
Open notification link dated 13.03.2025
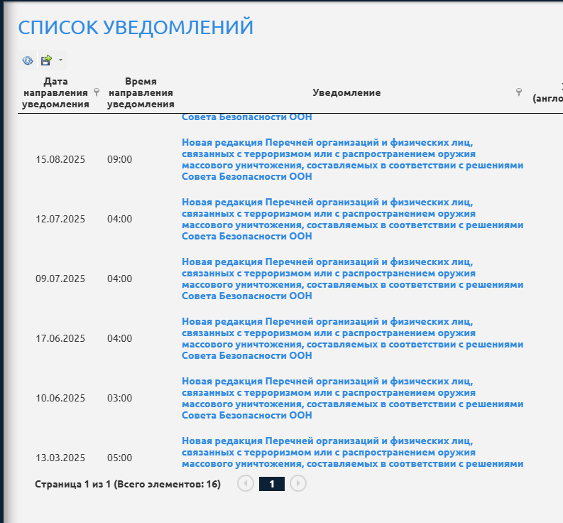click(352, 452)
